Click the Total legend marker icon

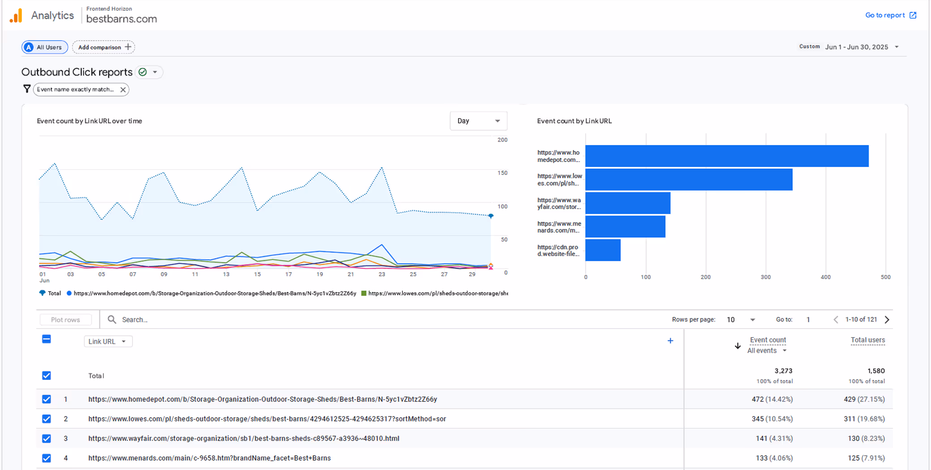click(43, 293)
